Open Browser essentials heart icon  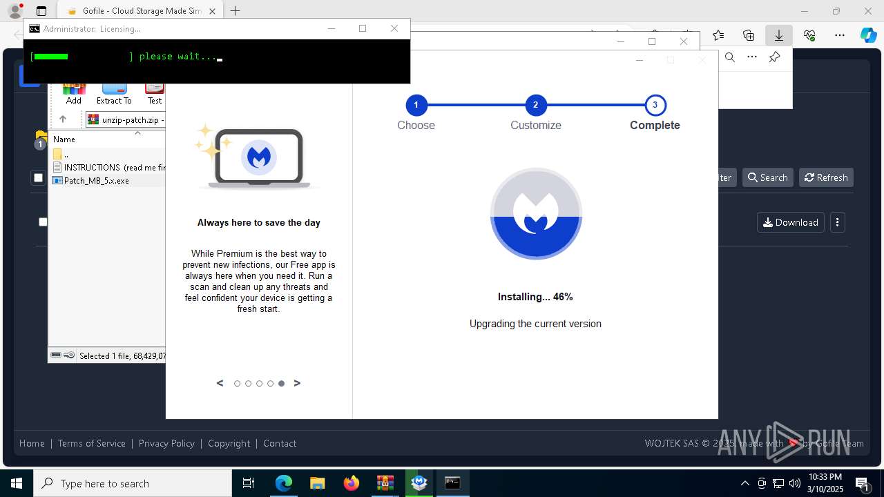coord(809,36)
